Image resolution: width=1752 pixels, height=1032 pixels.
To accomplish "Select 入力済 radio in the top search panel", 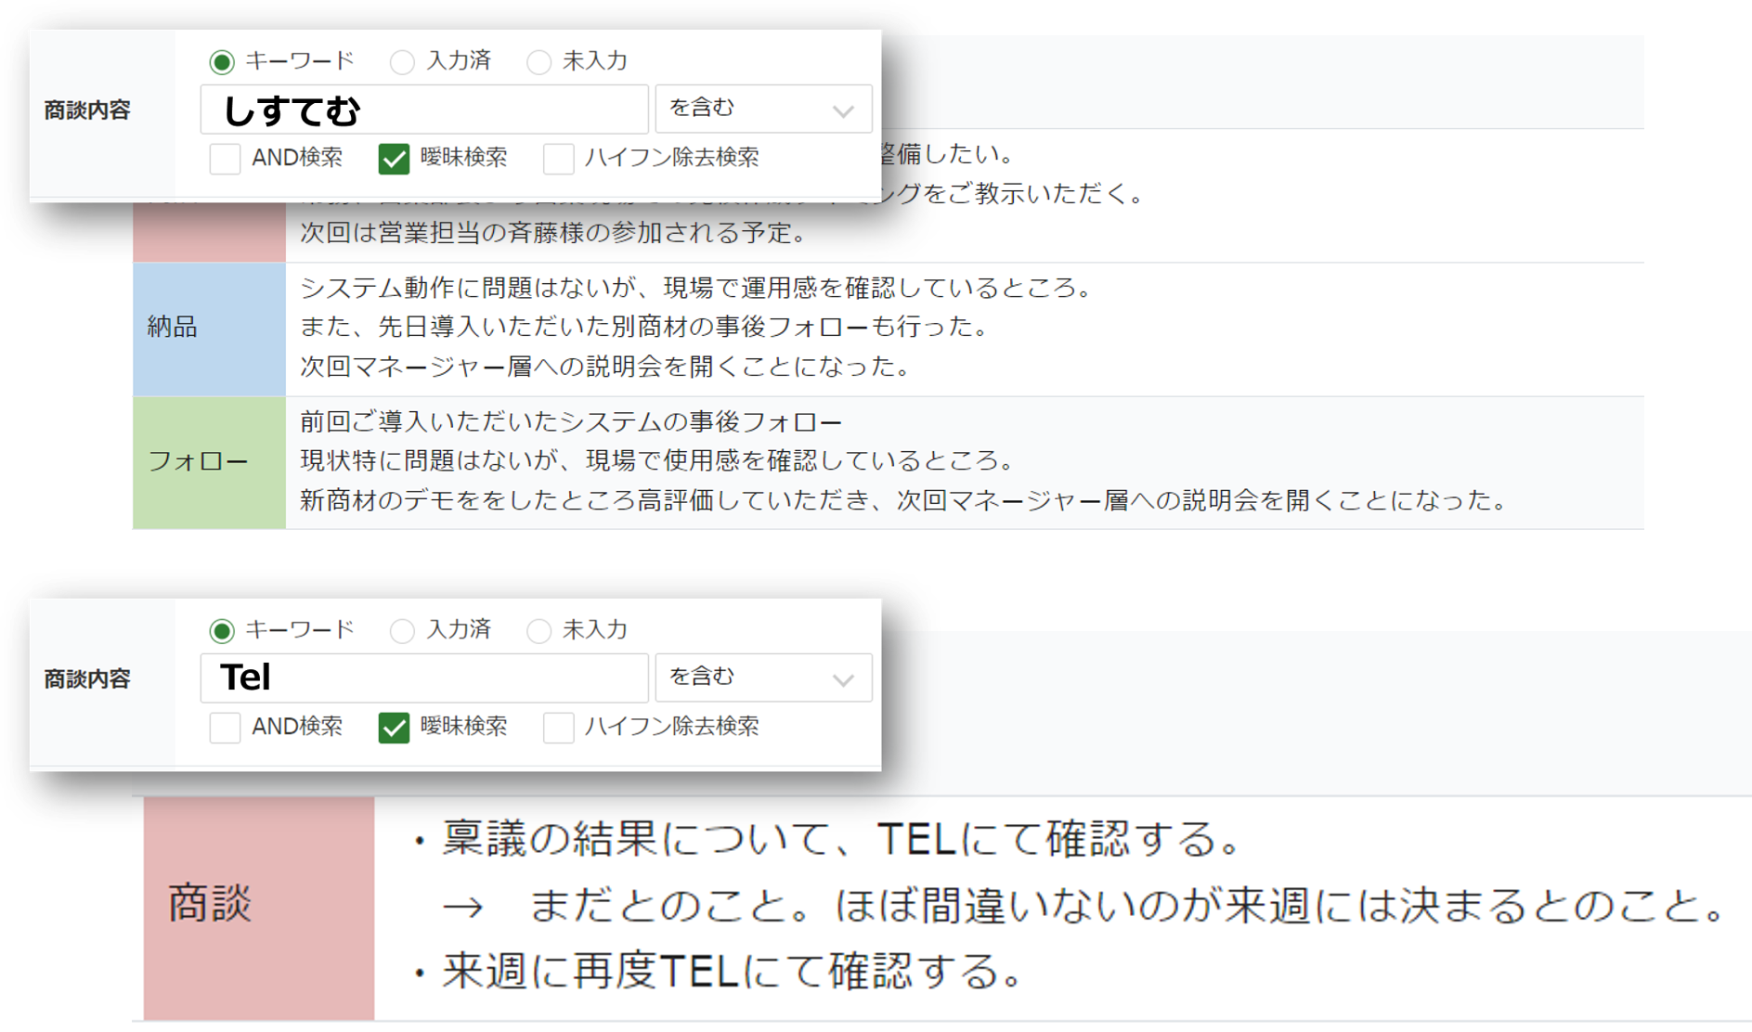I will pyautogui.click(x=402, y=62).
